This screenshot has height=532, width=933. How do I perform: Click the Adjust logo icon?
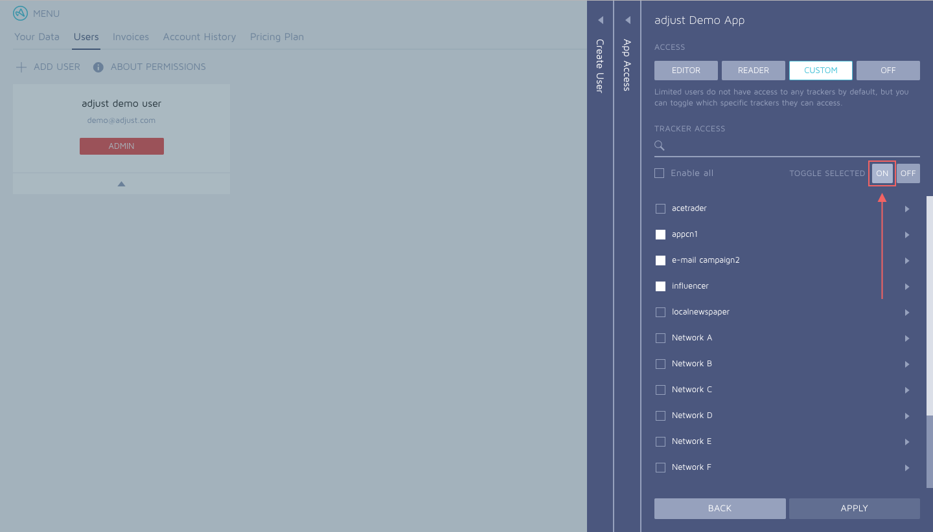click(19, 13)
